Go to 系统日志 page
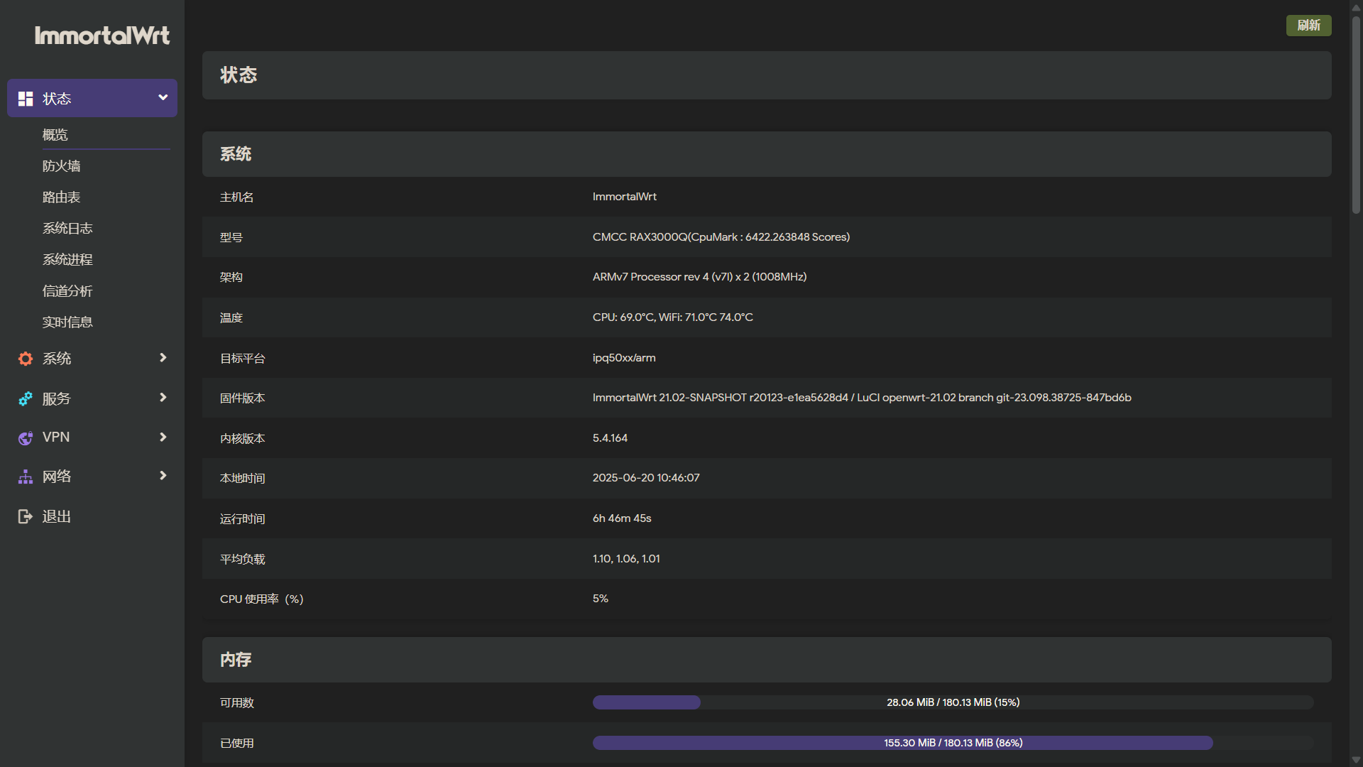 coord(67,229)
